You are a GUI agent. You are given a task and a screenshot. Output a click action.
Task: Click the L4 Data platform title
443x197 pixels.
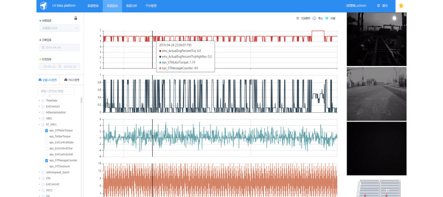(x=64, y=6)
